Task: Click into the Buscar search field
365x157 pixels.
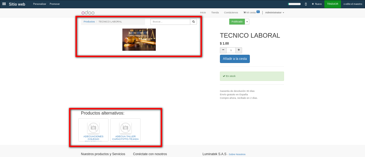Action: pyautogui.click(x=170, y=22)
